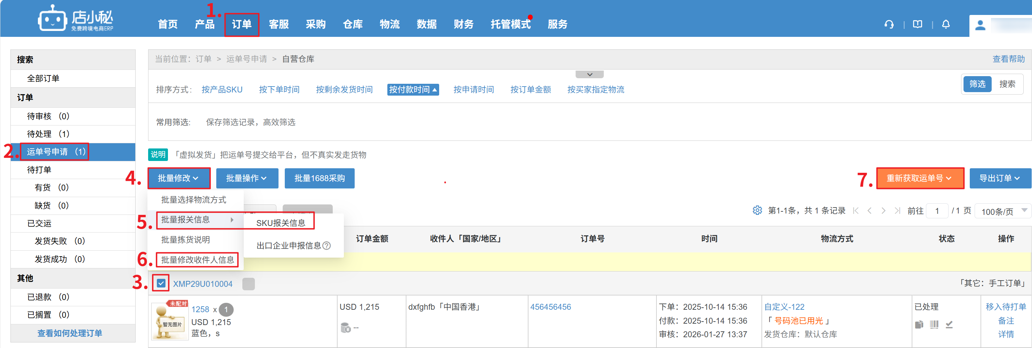Click the help question mark beside 出口企业申报信息

(x=326, y=245)
